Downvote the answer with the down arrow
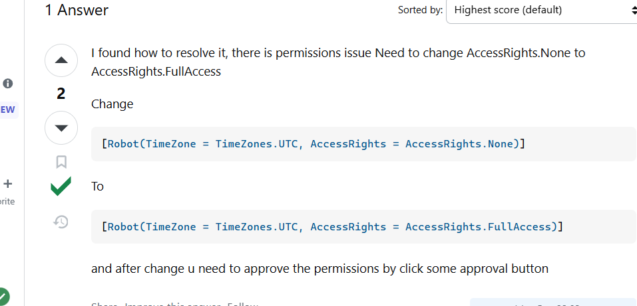The height and width of the screenshot is (306, 637). tap(61, 128)
